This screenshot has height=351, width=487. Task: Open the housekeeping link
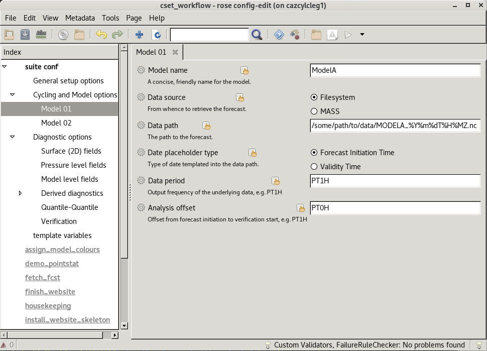[x=48, y=306]
